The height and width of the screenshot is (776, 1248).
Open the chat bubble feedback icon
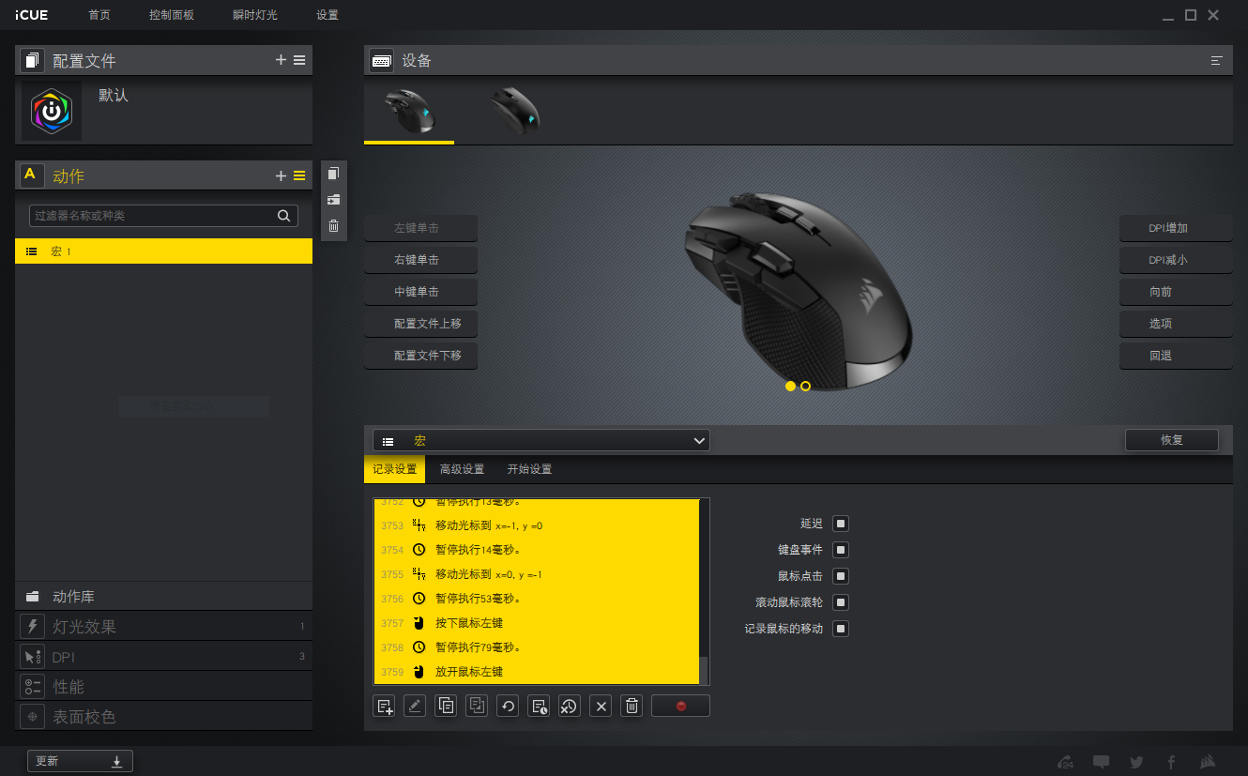[1102, 762]
